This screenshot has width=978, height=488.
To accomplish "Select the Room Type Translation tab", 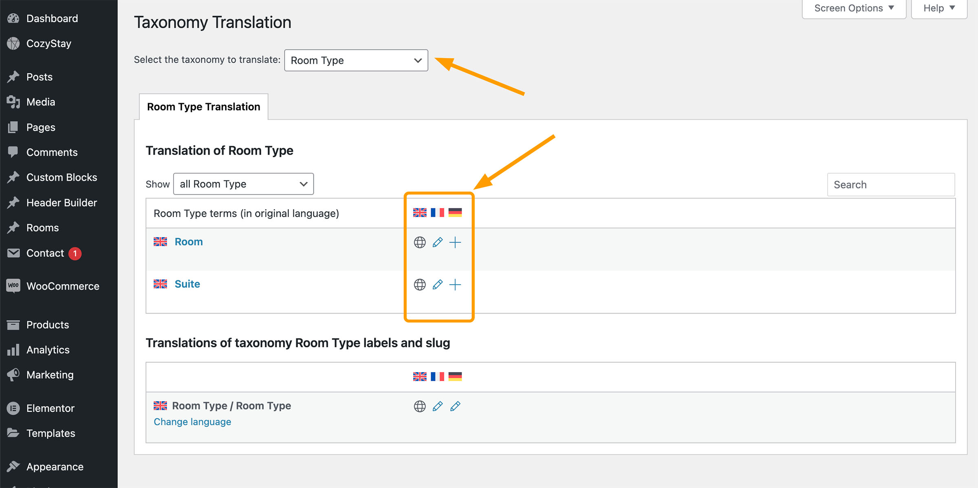I will click(203, 107).
